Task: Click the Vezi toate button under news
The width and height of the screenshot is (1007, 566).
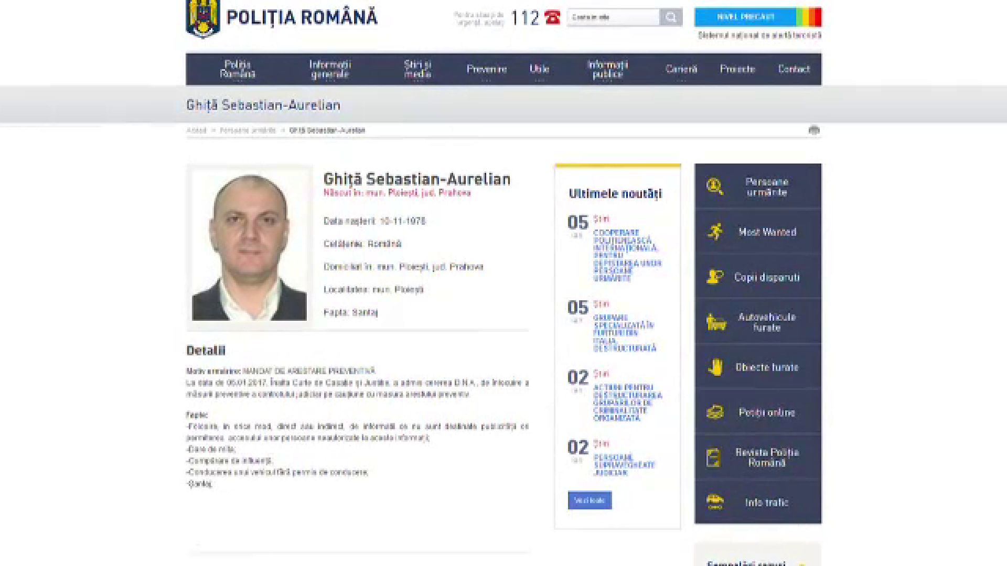Action: 590,500
